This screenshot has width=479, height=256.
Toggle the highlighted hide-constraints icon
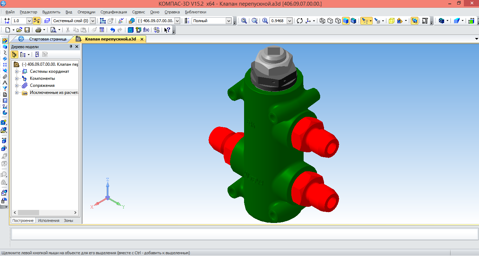[415, 21]
